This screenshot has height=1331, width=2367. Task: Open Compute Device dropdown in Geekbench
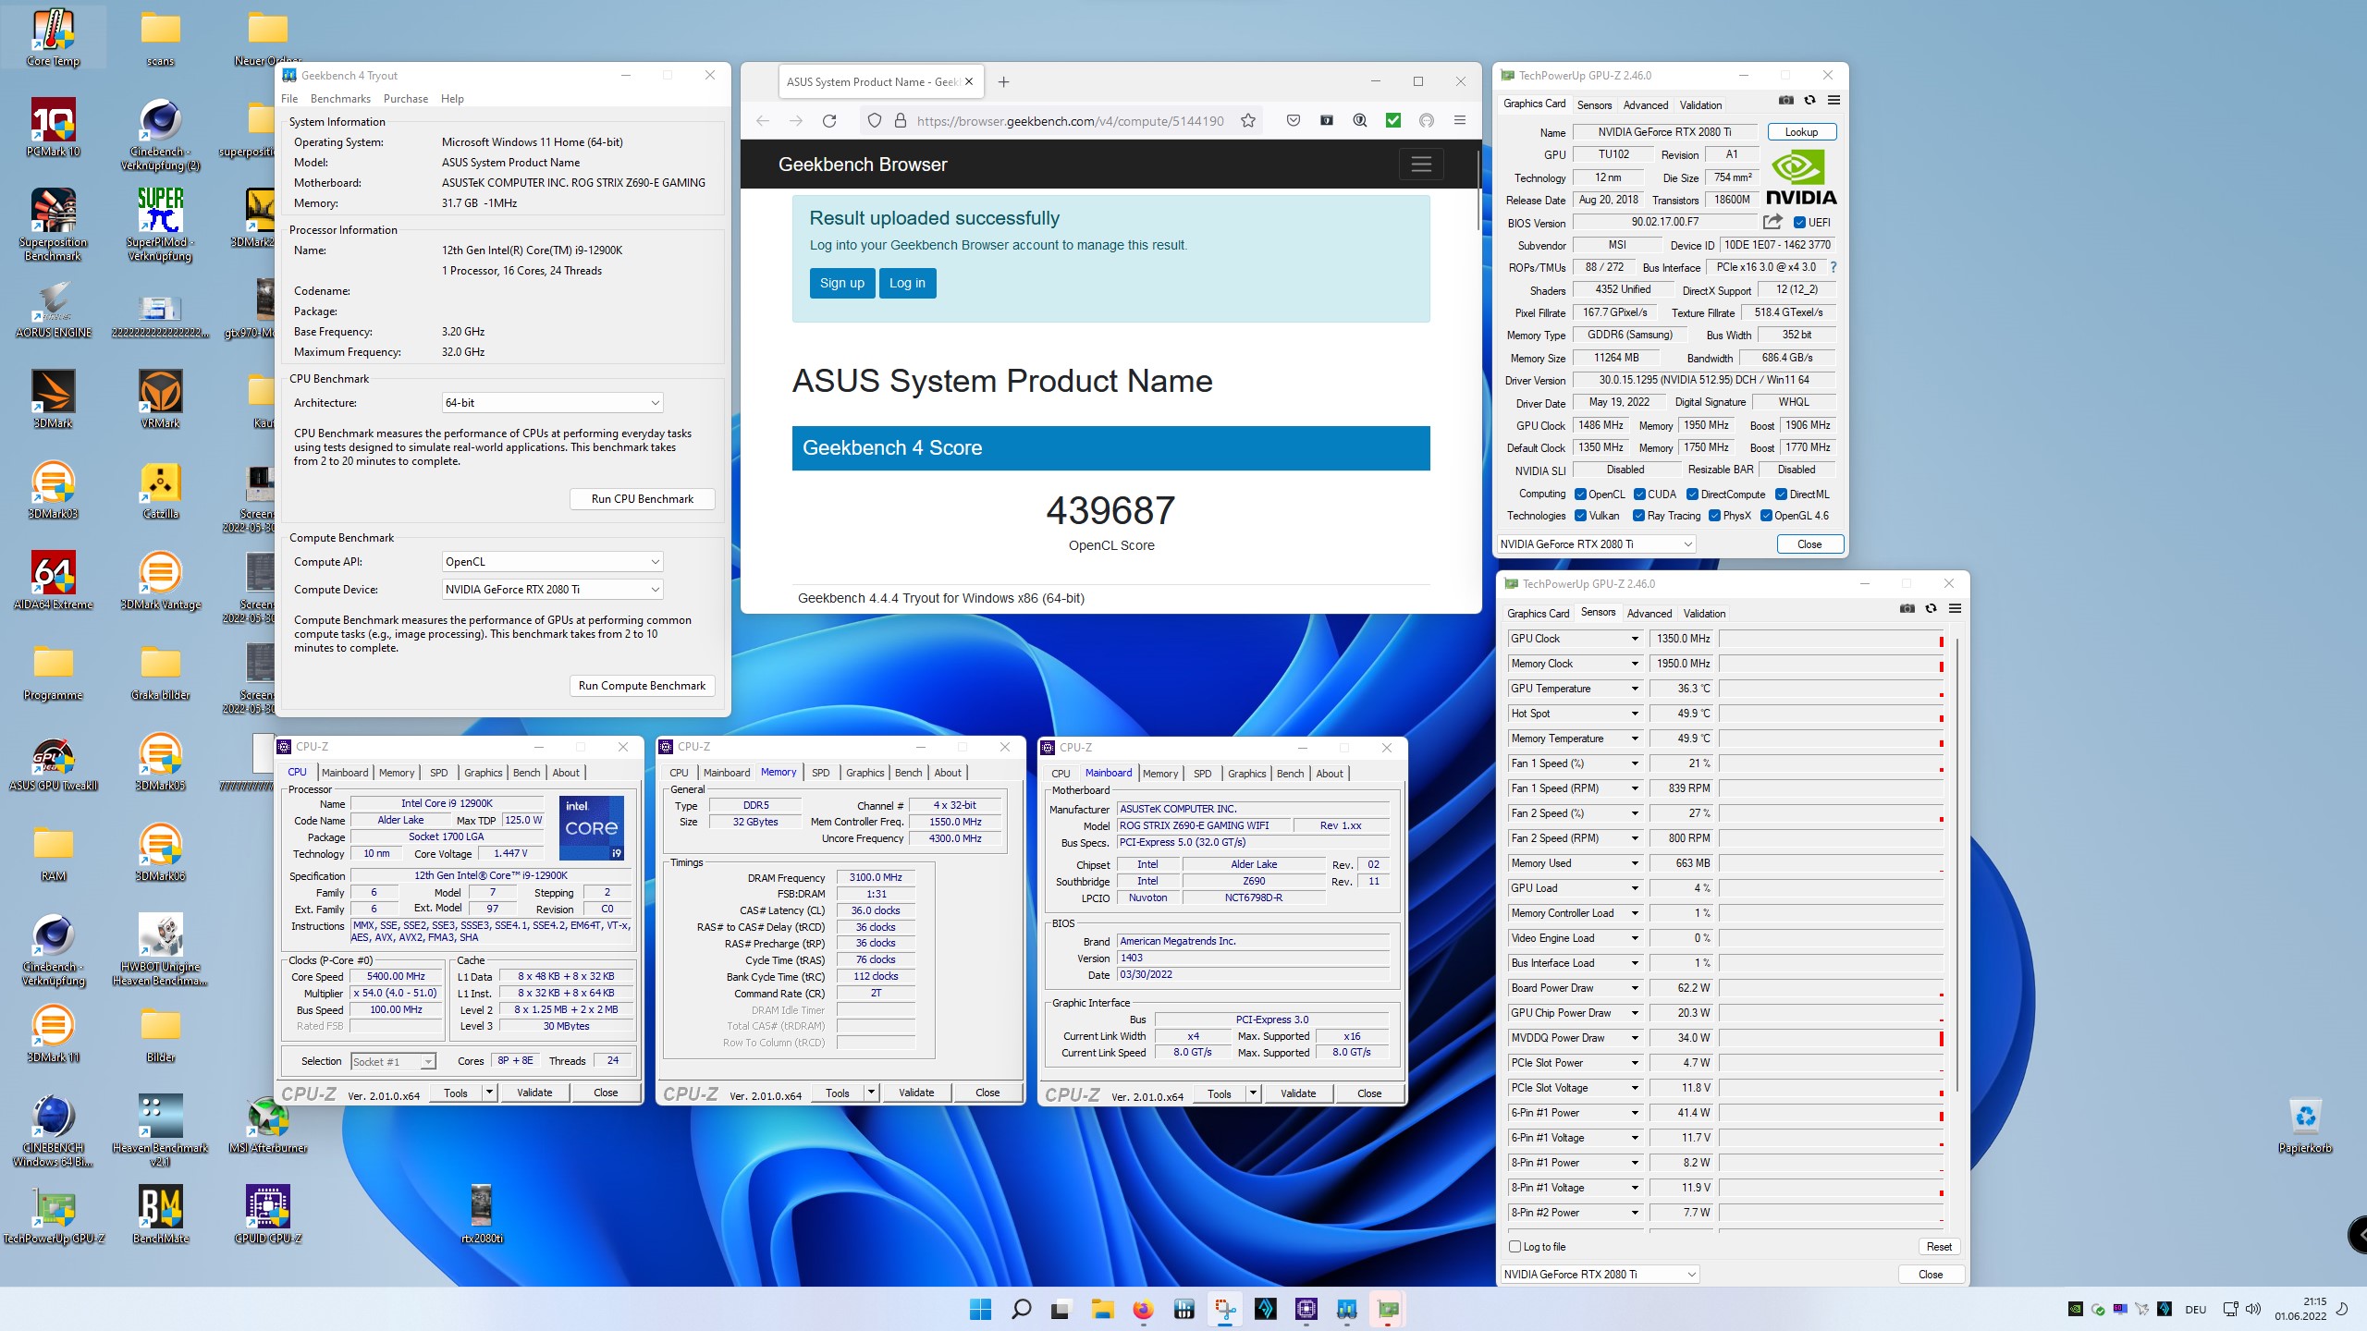[x=552, y=590]
